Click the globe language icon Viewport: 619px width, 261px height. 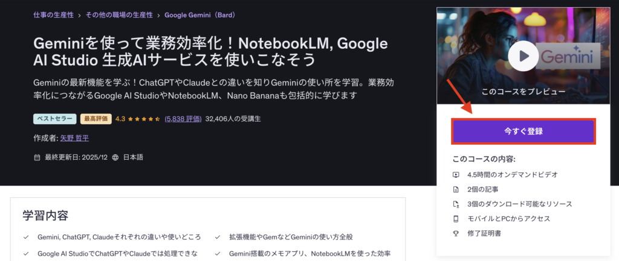[115, 157]
